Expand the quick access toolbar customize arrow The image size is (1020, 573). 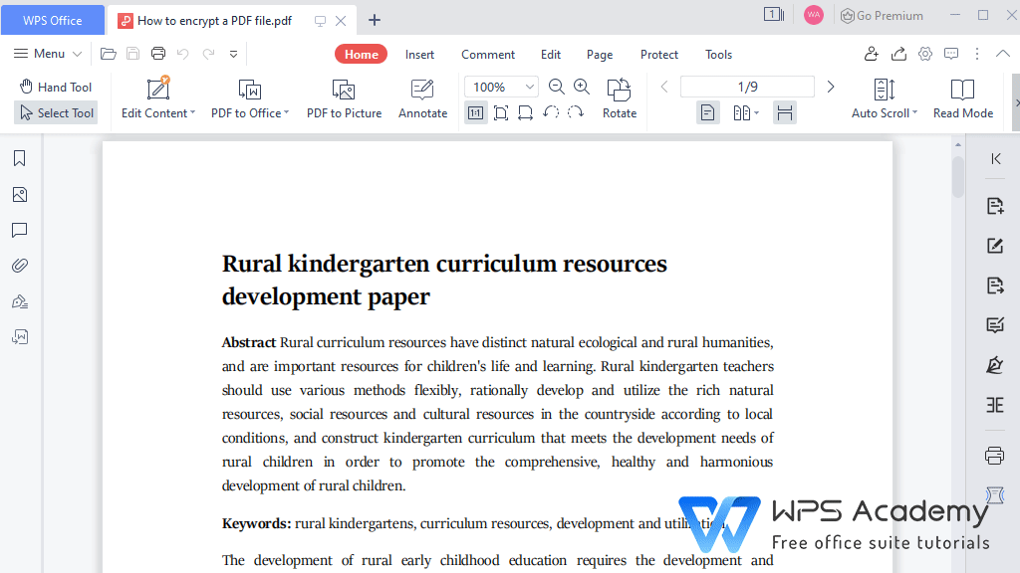233,55
